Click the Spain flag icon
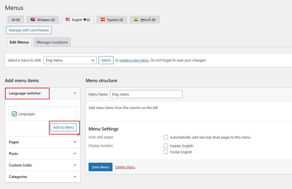292x189 pixels. point(103,20)
